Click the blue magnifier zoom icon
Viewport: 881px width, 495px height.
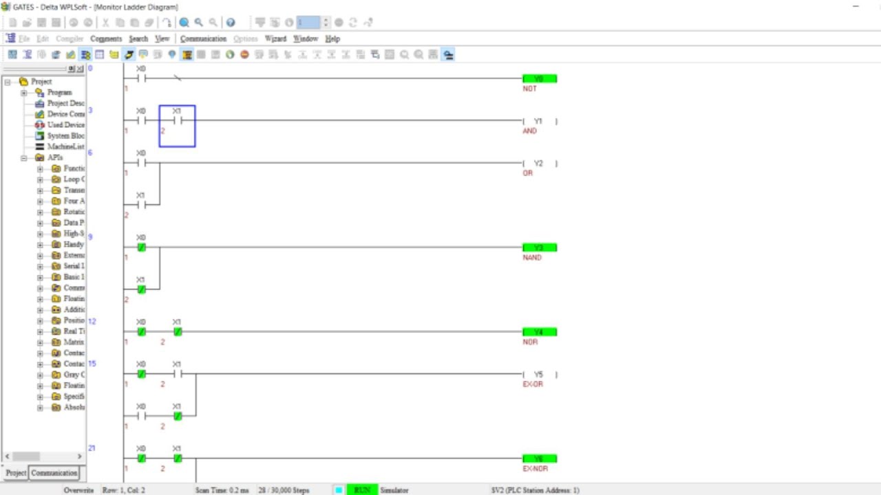click(x=184, y=23)
